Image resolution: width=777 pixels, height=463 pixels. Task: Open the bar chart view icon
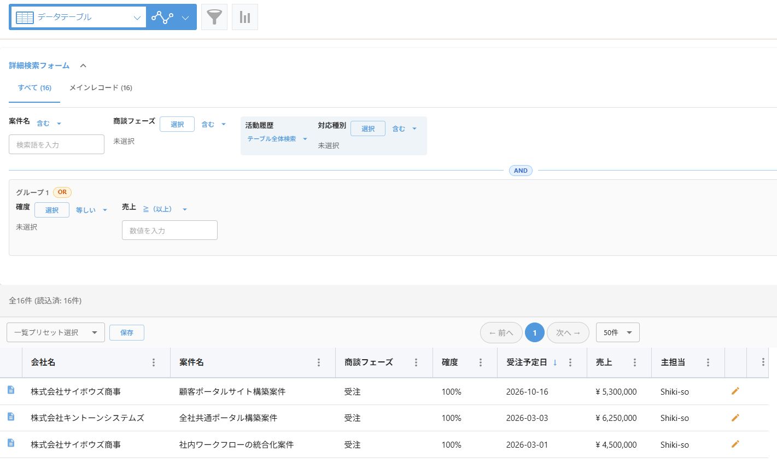click(x=245, y=17)
